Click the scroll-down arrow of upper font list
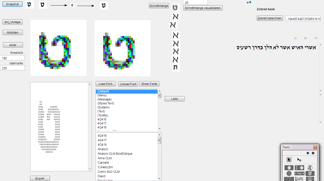Viewport: 324px width, 181px height. [x=160, y=129]
